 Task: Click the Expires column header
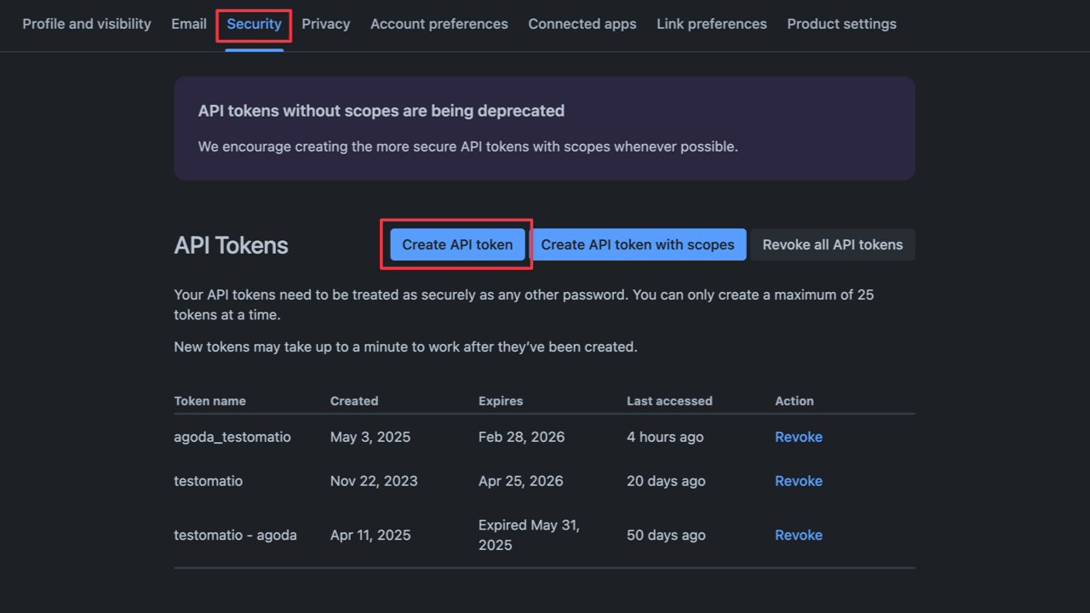(x=501, y=401)
